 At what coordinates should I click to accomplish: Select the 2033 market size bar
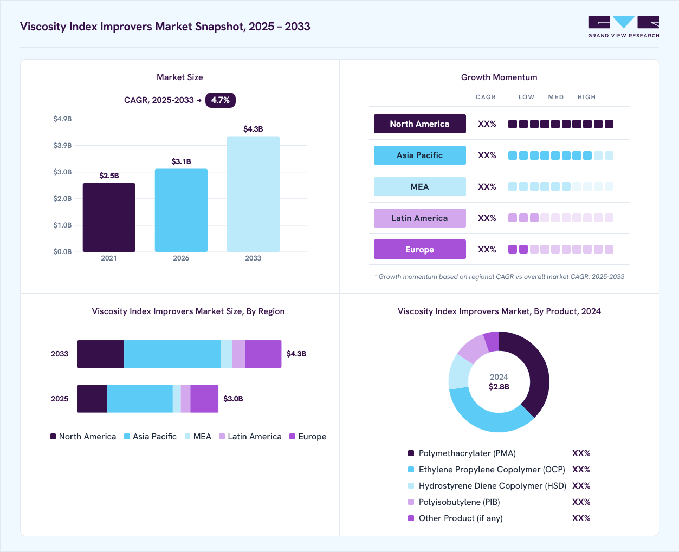[253, 194]
